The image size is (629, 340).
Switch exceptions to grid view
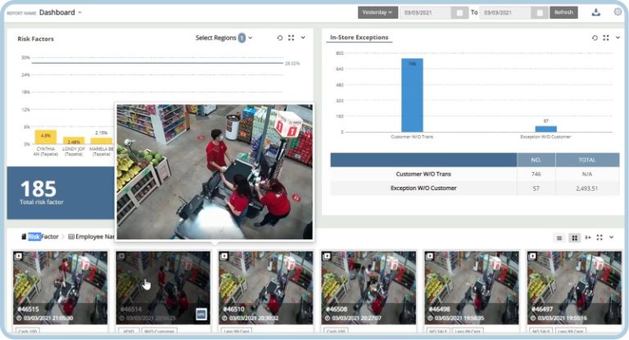pyautogui.click(x=574, y=238)
